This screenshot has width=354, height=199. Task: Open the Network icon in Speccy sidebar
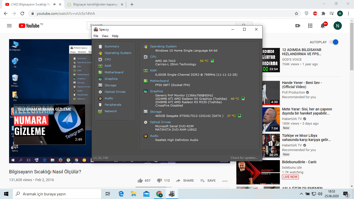tap(100, 111)
